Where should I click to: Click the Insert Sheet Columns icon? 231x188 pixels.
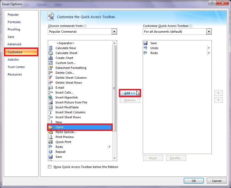tap(51, 112)
